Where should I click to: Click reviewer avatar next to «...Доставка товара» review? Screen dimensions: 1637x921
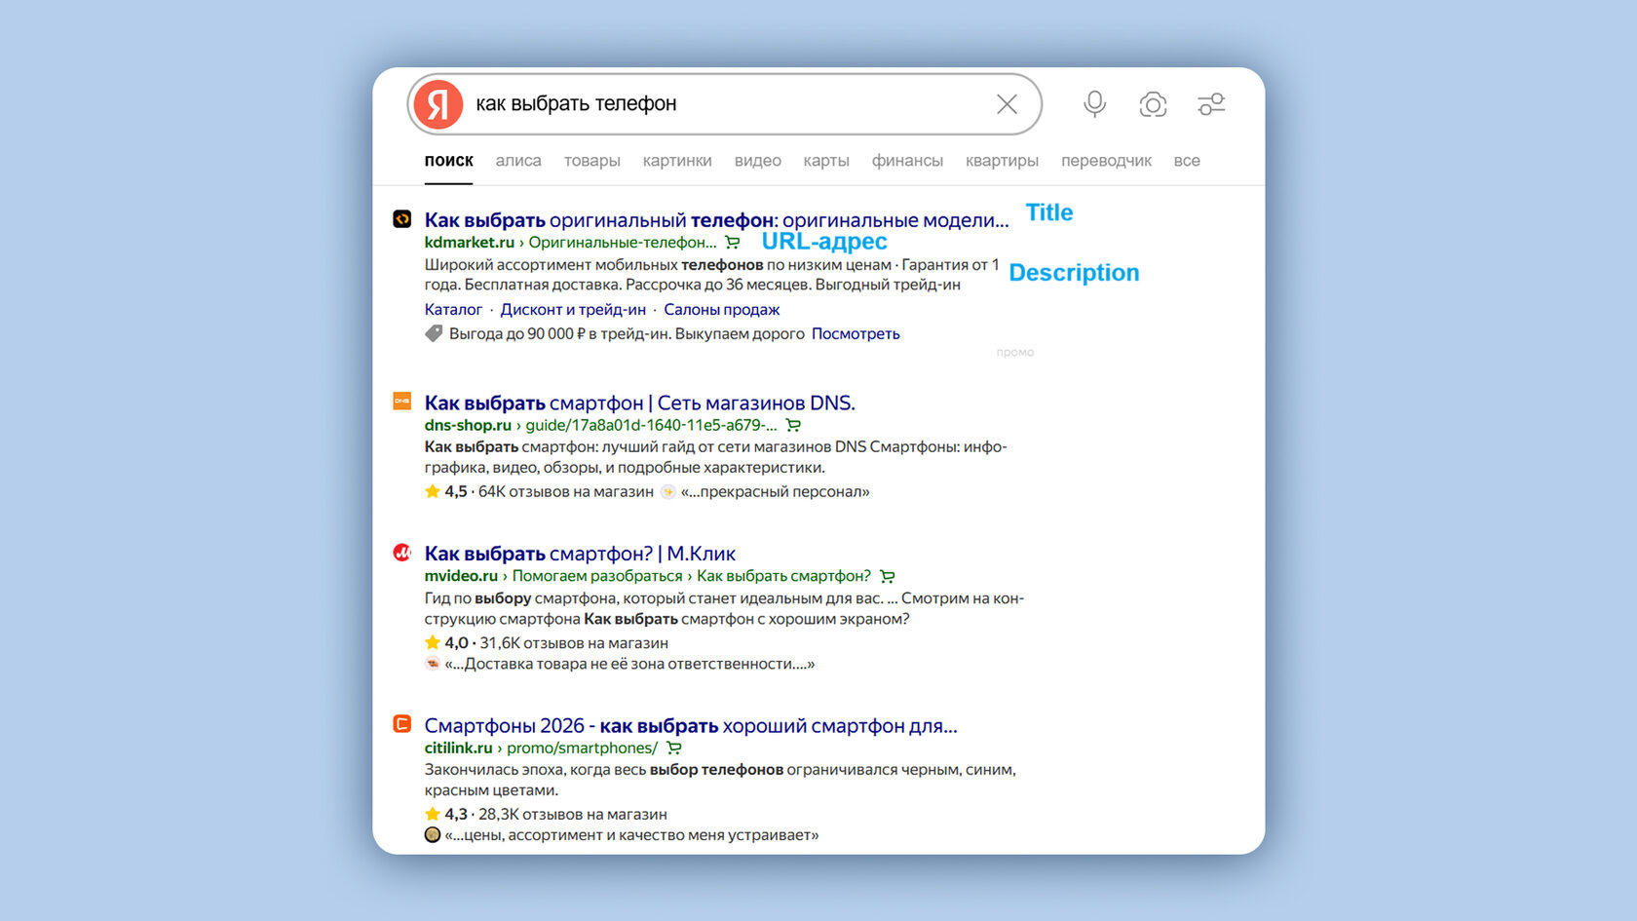tap(433, 664)
